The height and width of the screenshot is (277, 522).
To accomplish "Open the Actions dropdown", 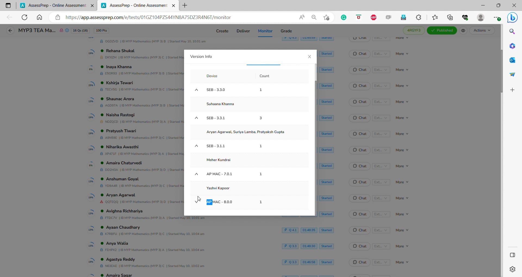I will coord(482,30).
